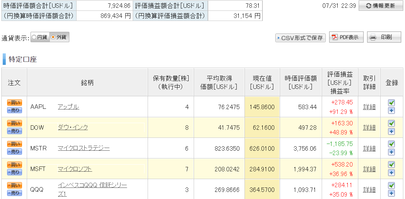Click 売り sell button for AAPL
This screenshot has height=199, width=405.
tap(15, 110)
